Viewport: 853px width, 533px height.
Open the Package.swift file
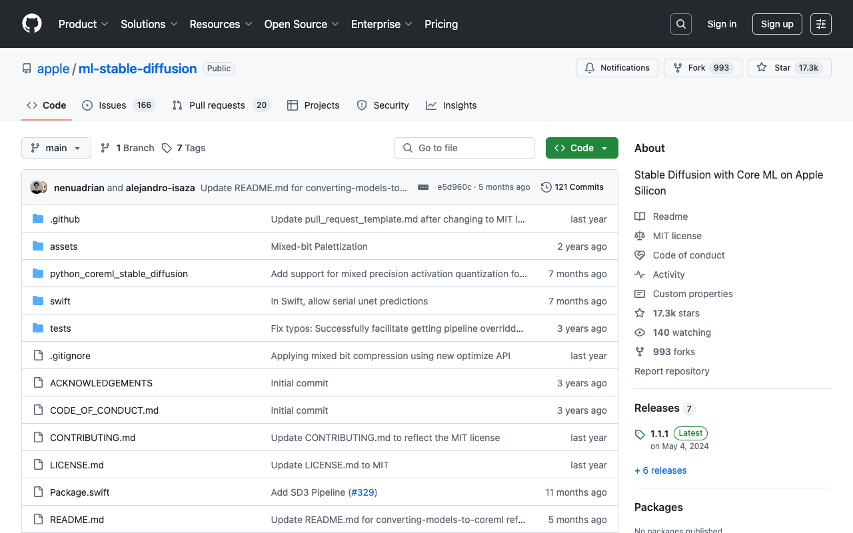[x=80, y=492]
